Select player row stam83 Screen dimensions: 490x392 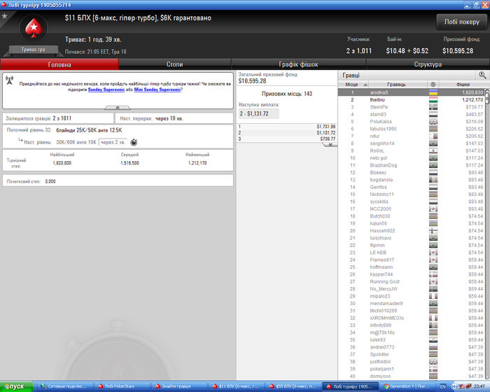click(412, 114)
